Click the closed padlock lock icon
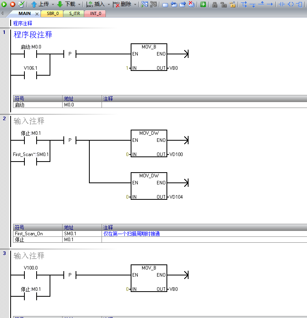Screen dimensions: 307x318 (x=215, y=5)
